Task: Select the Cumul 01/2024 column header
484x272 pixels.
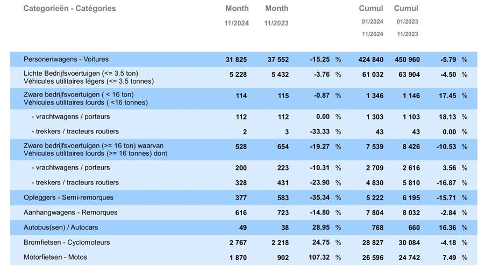Action: pos(371,9)
